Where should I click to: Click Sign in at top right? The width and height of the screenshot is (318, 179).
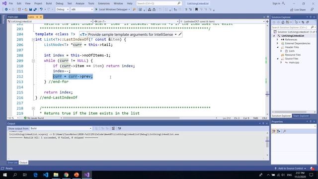coord(278,3)
